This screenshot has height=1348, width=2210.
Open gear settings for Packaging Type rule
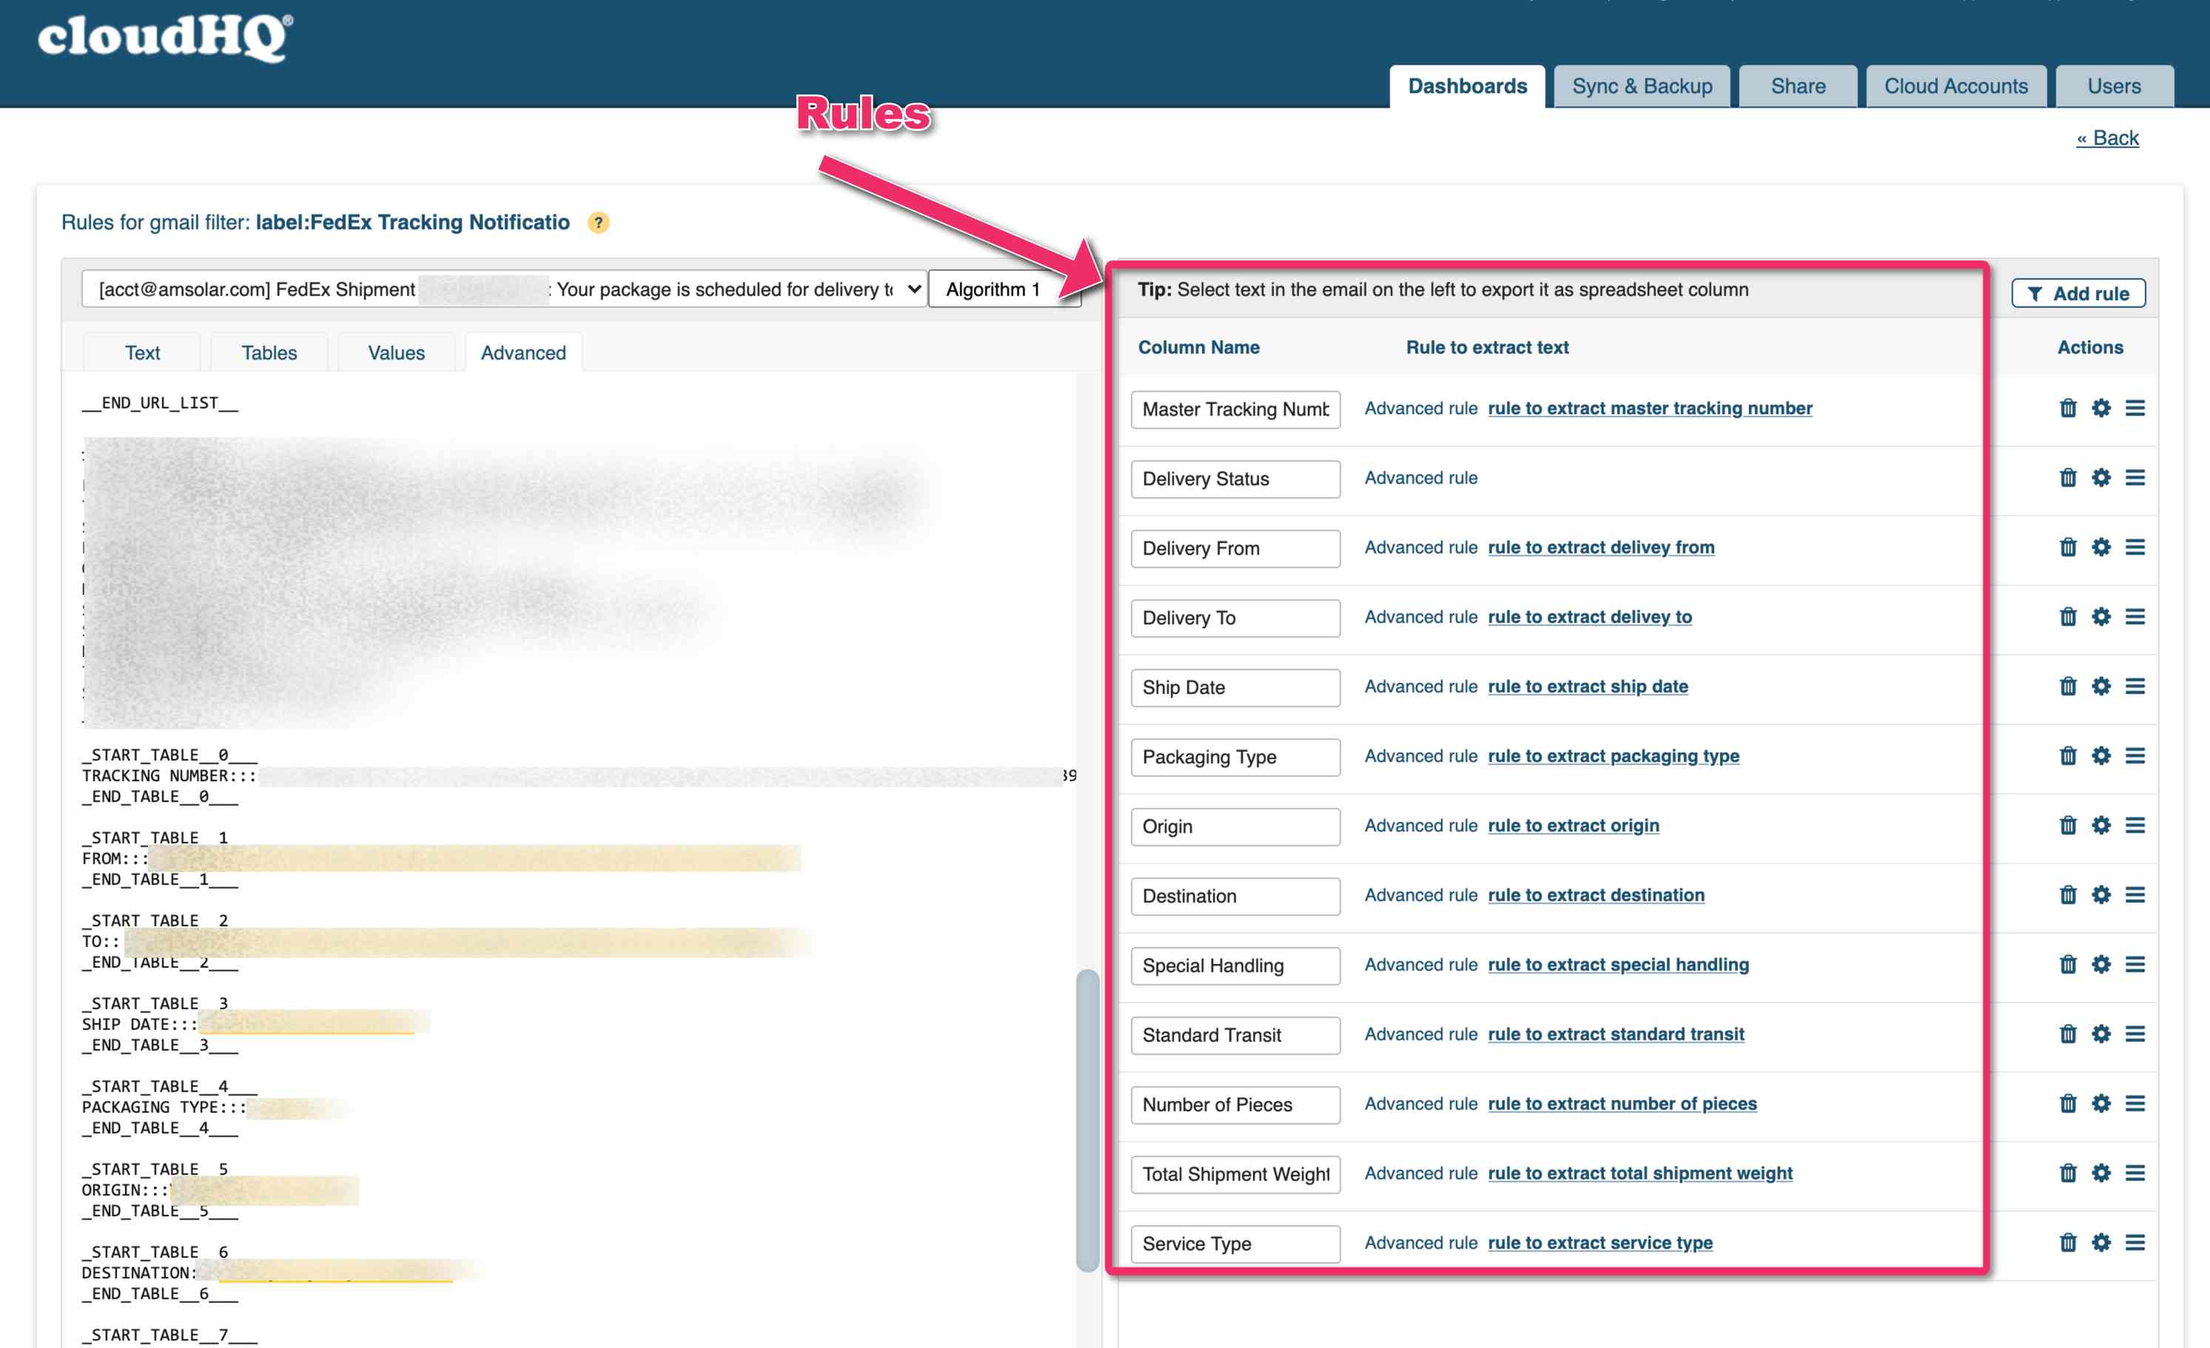[2100, 756]
